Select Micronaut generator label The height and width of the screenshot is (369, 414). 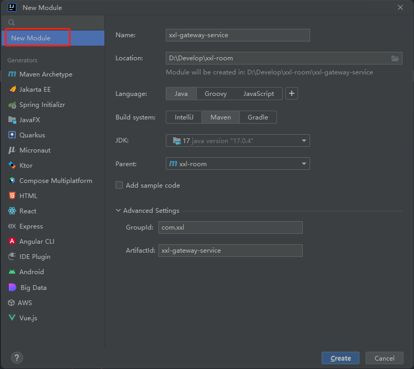pos(35,150)
